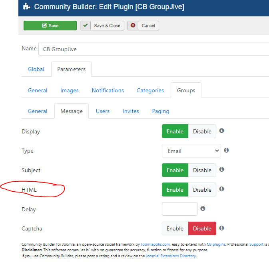
Task: Open the Notifications tab
Action: 108,90
